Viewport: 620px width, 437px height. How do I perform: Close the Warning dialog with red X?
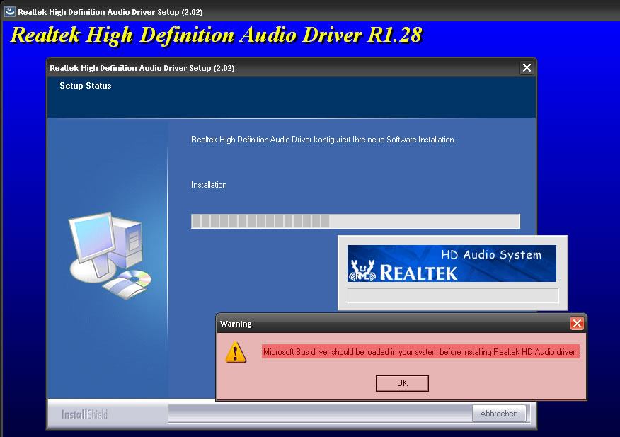click(x=577, y=324)
